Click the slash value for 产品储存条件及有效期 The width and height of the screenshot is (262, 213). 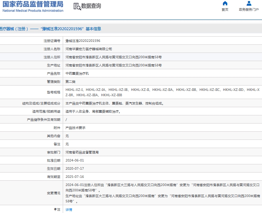point(66,120)
